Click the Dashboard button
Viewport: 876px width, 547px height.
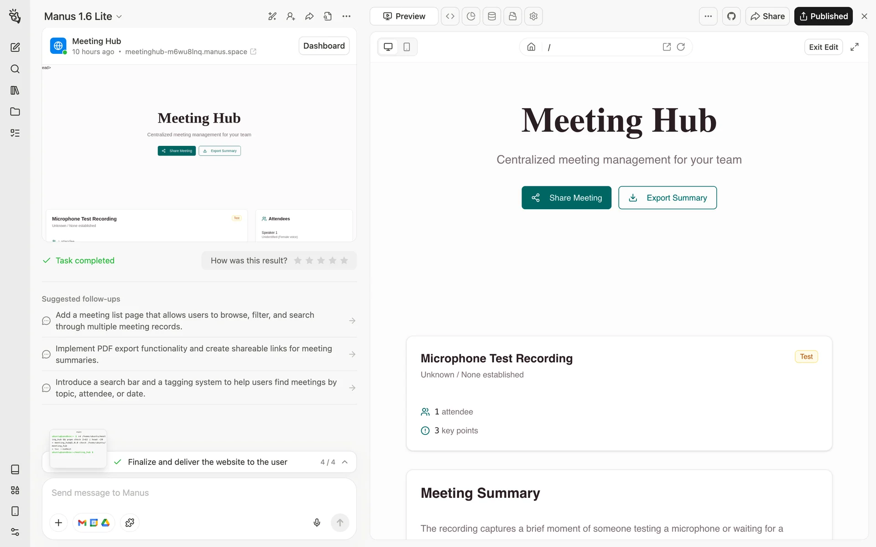pyautogui.click(x=324, y=46)
